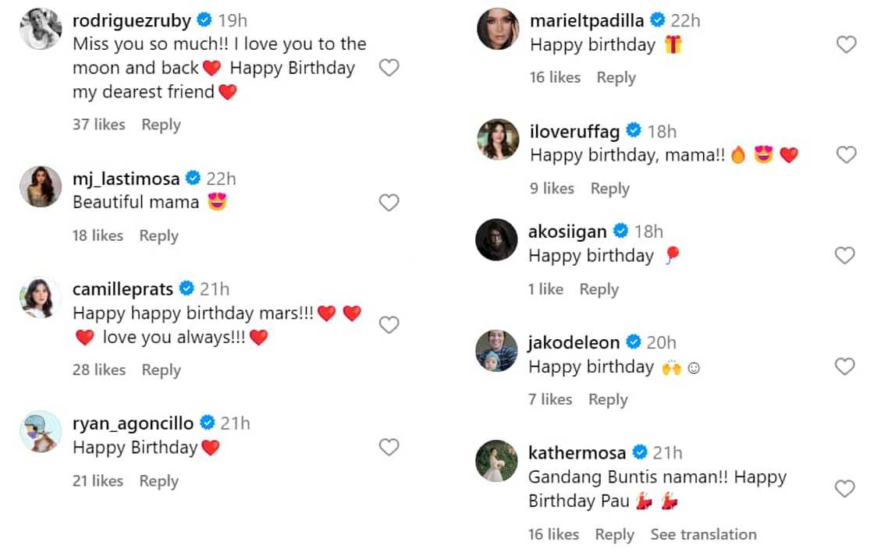
Task: Open the jakodeleon username link
Action: tap(574, 342)
